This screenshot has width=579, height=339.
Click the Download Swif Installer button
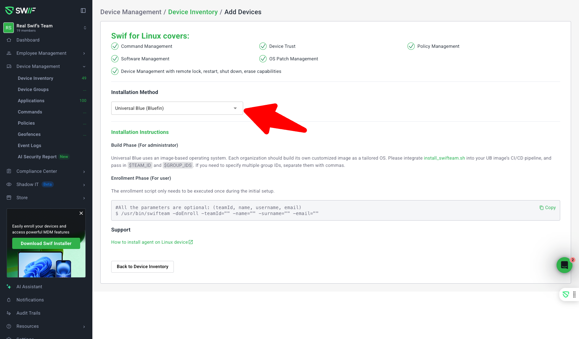(46, 243)
